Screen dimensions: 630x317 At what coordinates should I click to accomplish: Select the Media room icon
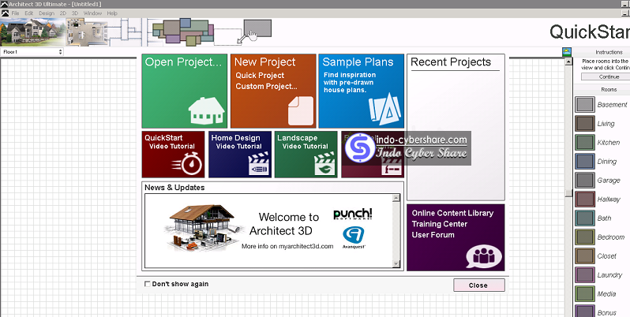[584, 293]
